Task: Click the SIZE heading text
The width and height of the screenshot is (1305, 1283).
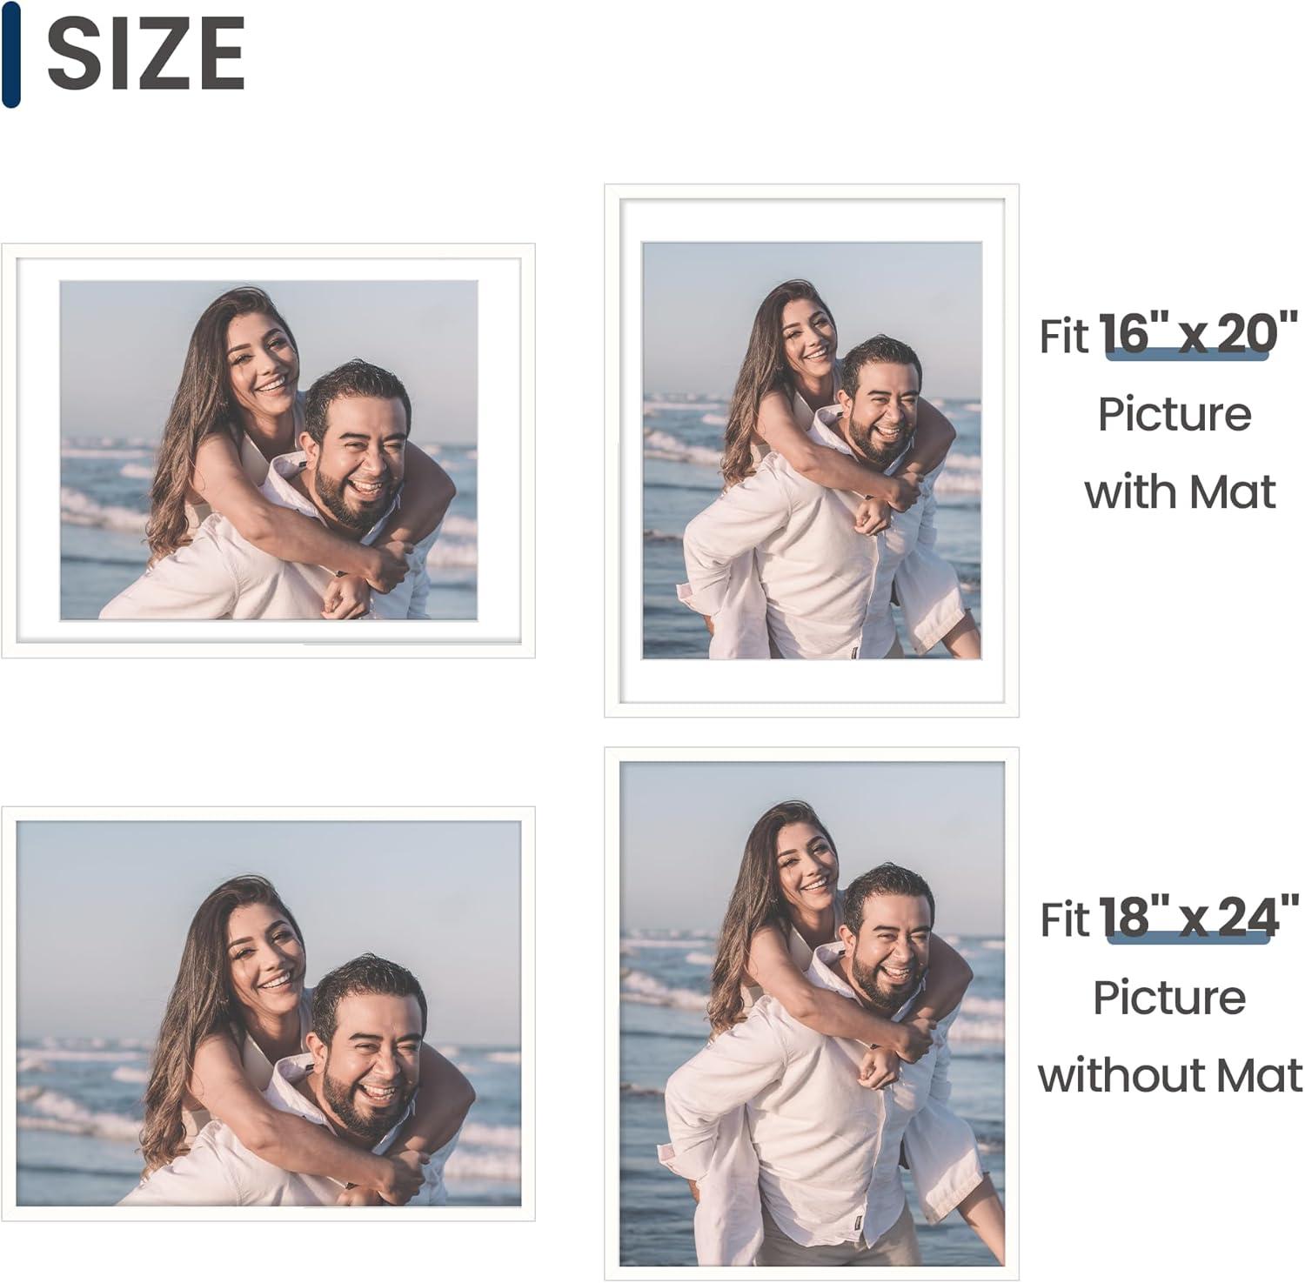Action: (145, 54)
